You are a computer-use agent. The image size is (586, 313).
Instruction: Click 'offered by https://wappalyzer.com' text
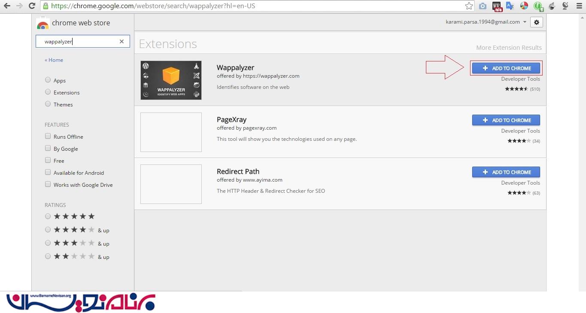(258, 76)
